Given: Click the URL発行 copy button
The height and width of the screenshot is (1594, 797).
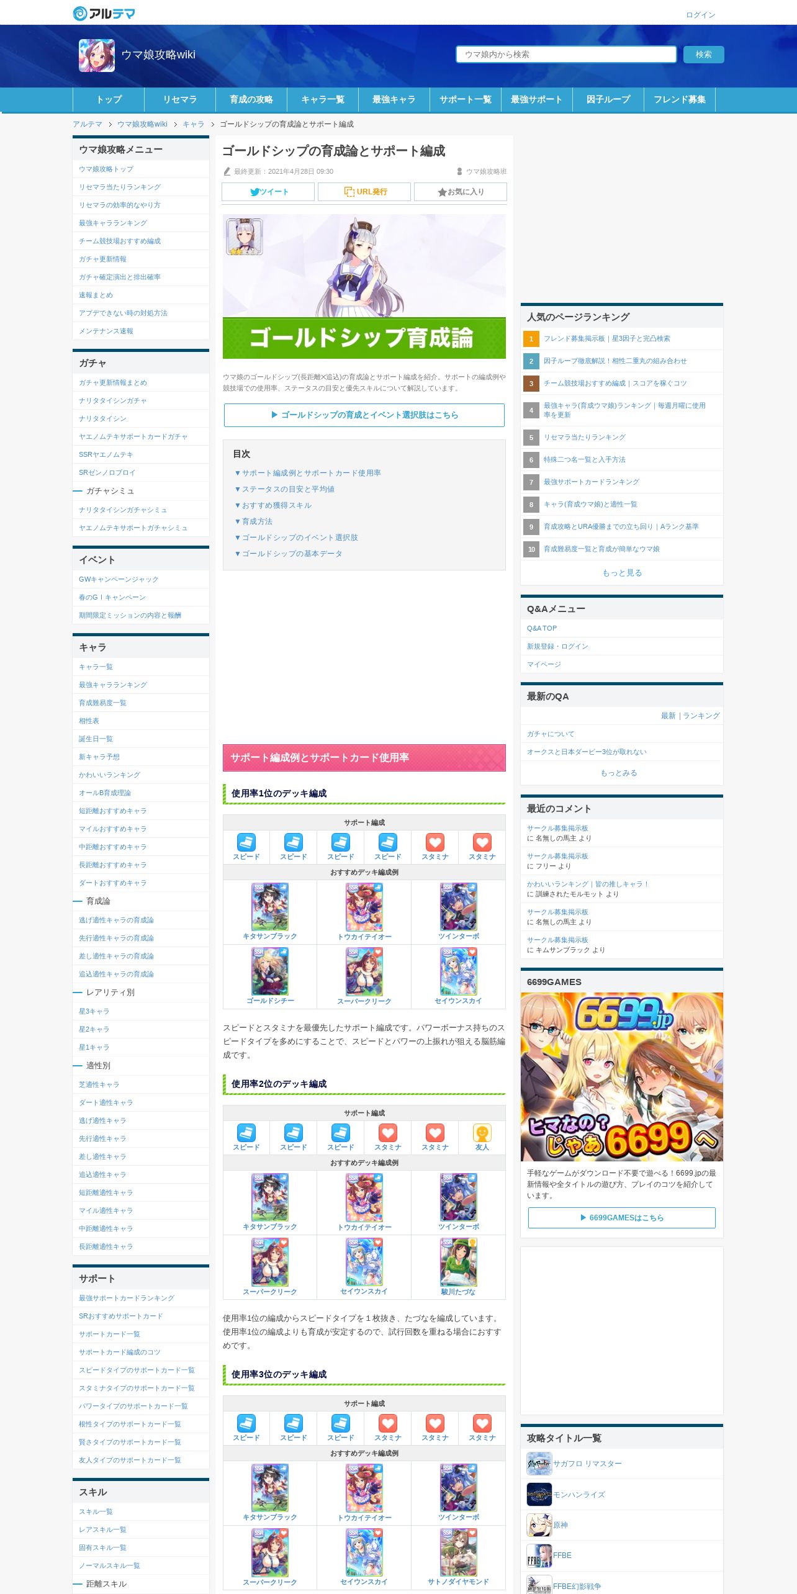Looking at the screenshot, I should (x=364, y=192).
